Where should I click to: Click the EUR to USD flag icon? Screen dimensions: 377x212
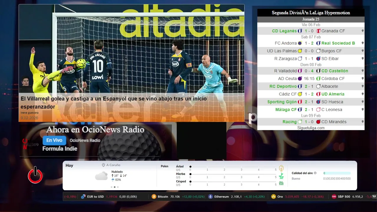click(83, 196)
